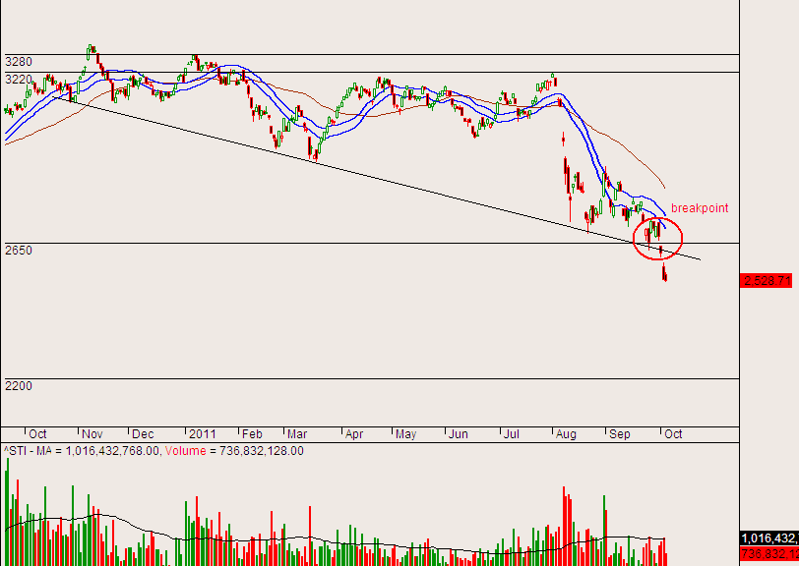
Task: Click the Aug marker on the time axis
Action: (x=566, y=433)
